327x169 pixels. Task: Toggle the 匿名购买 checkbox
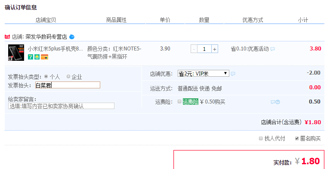click(297, 138)
